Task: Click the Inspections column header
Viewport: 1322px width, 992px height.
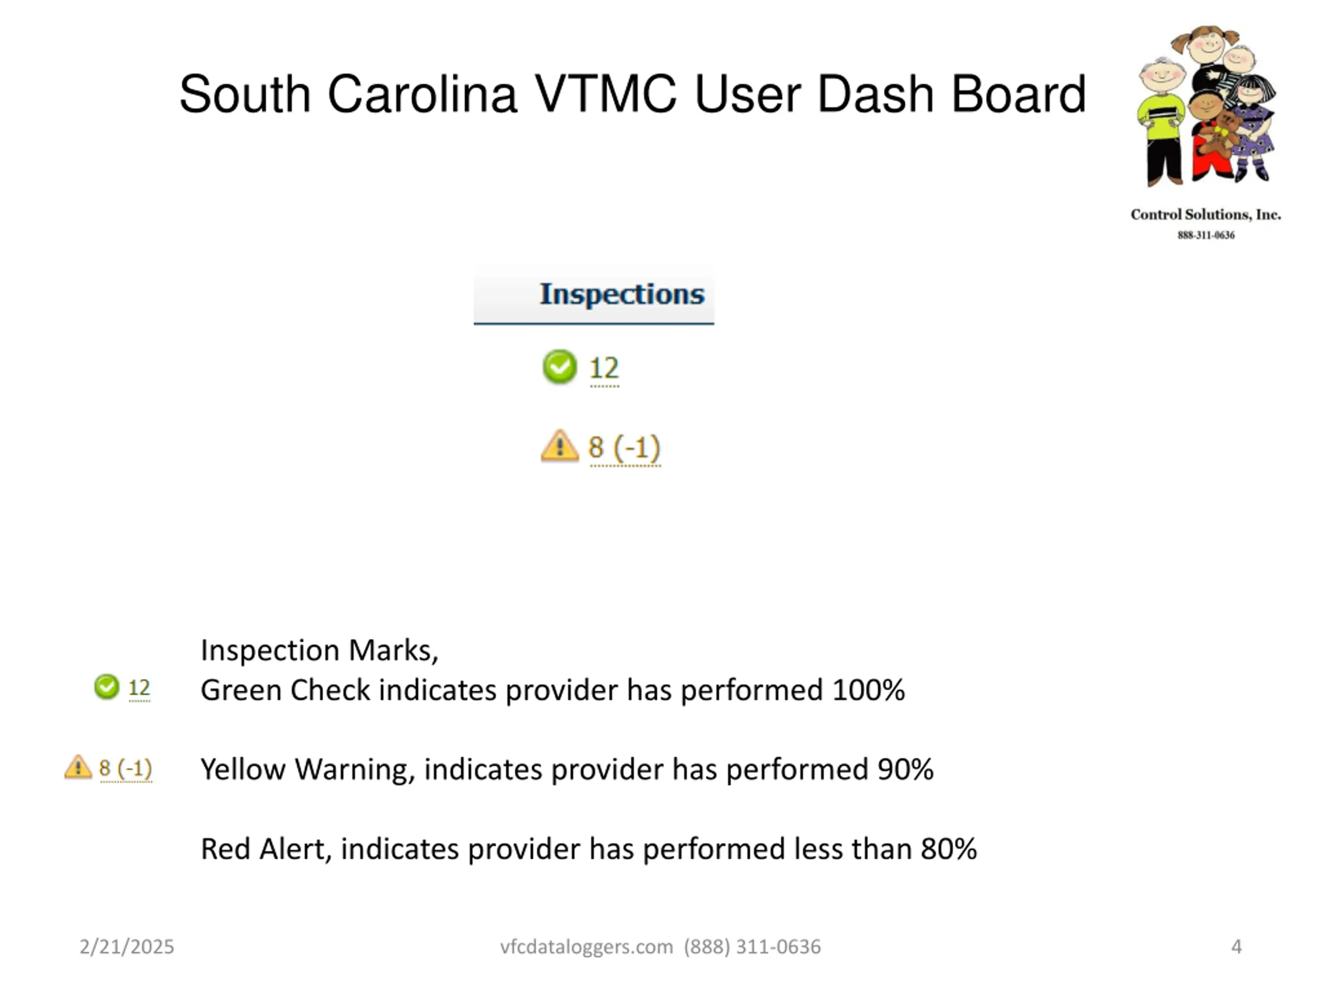Action: [594, 295]
